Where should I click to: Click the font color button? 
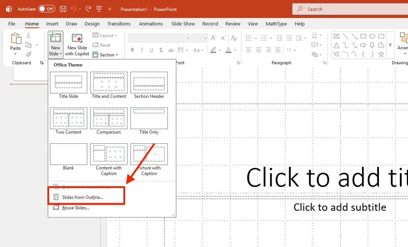228,50
